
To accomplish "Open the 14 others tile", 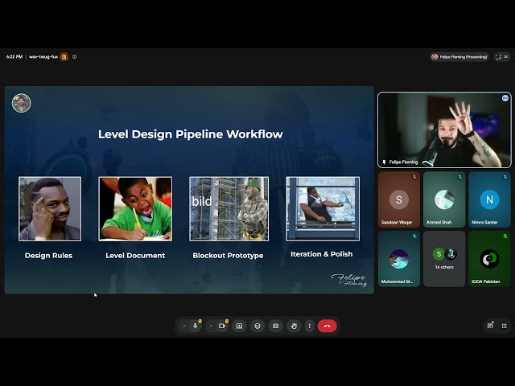I will [444, 259].
